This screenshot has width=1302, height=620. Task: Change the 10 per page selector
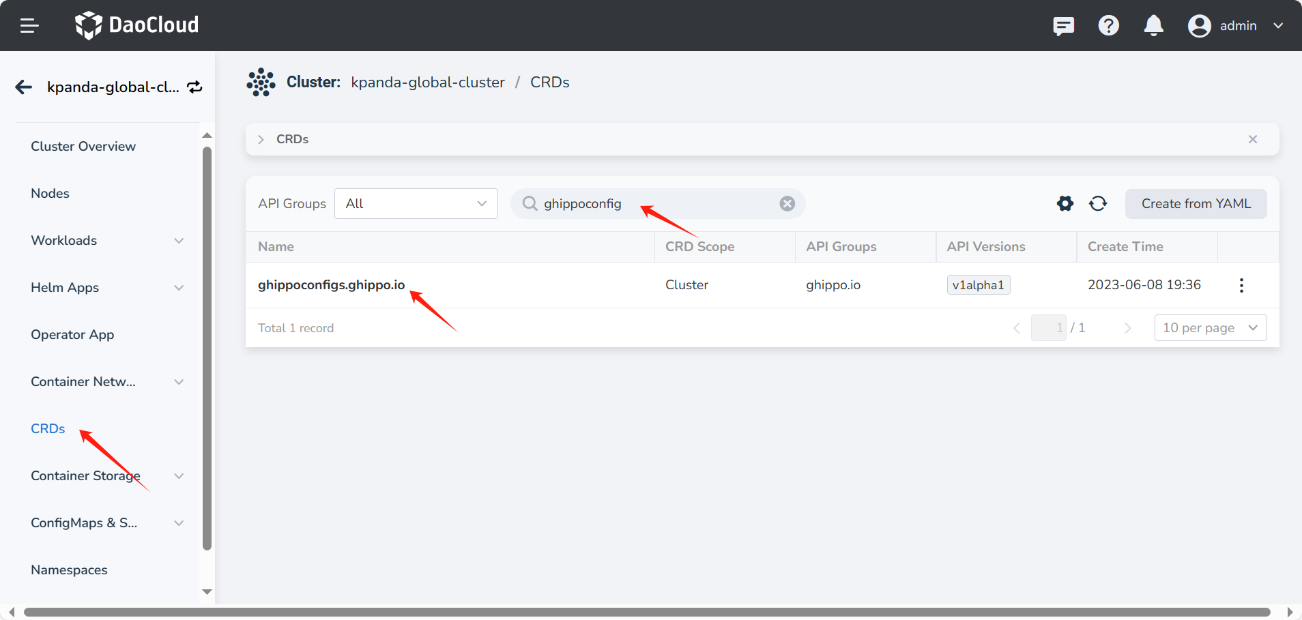coord(1210,328)
